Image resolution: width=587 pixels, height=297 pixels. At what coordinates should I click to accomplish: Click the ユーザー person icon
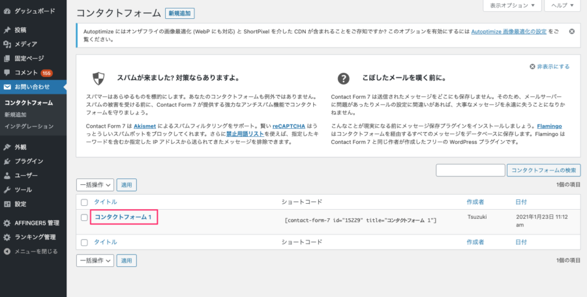(7, 175)
